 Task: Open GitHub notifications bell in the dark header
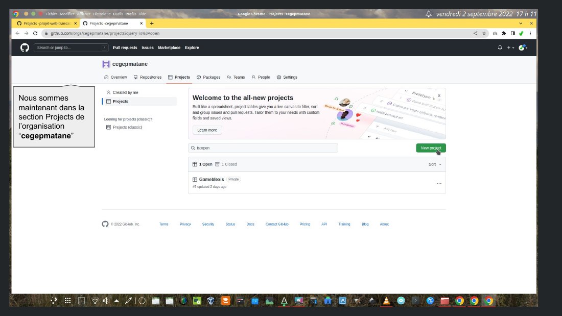(x=500, y=47)
